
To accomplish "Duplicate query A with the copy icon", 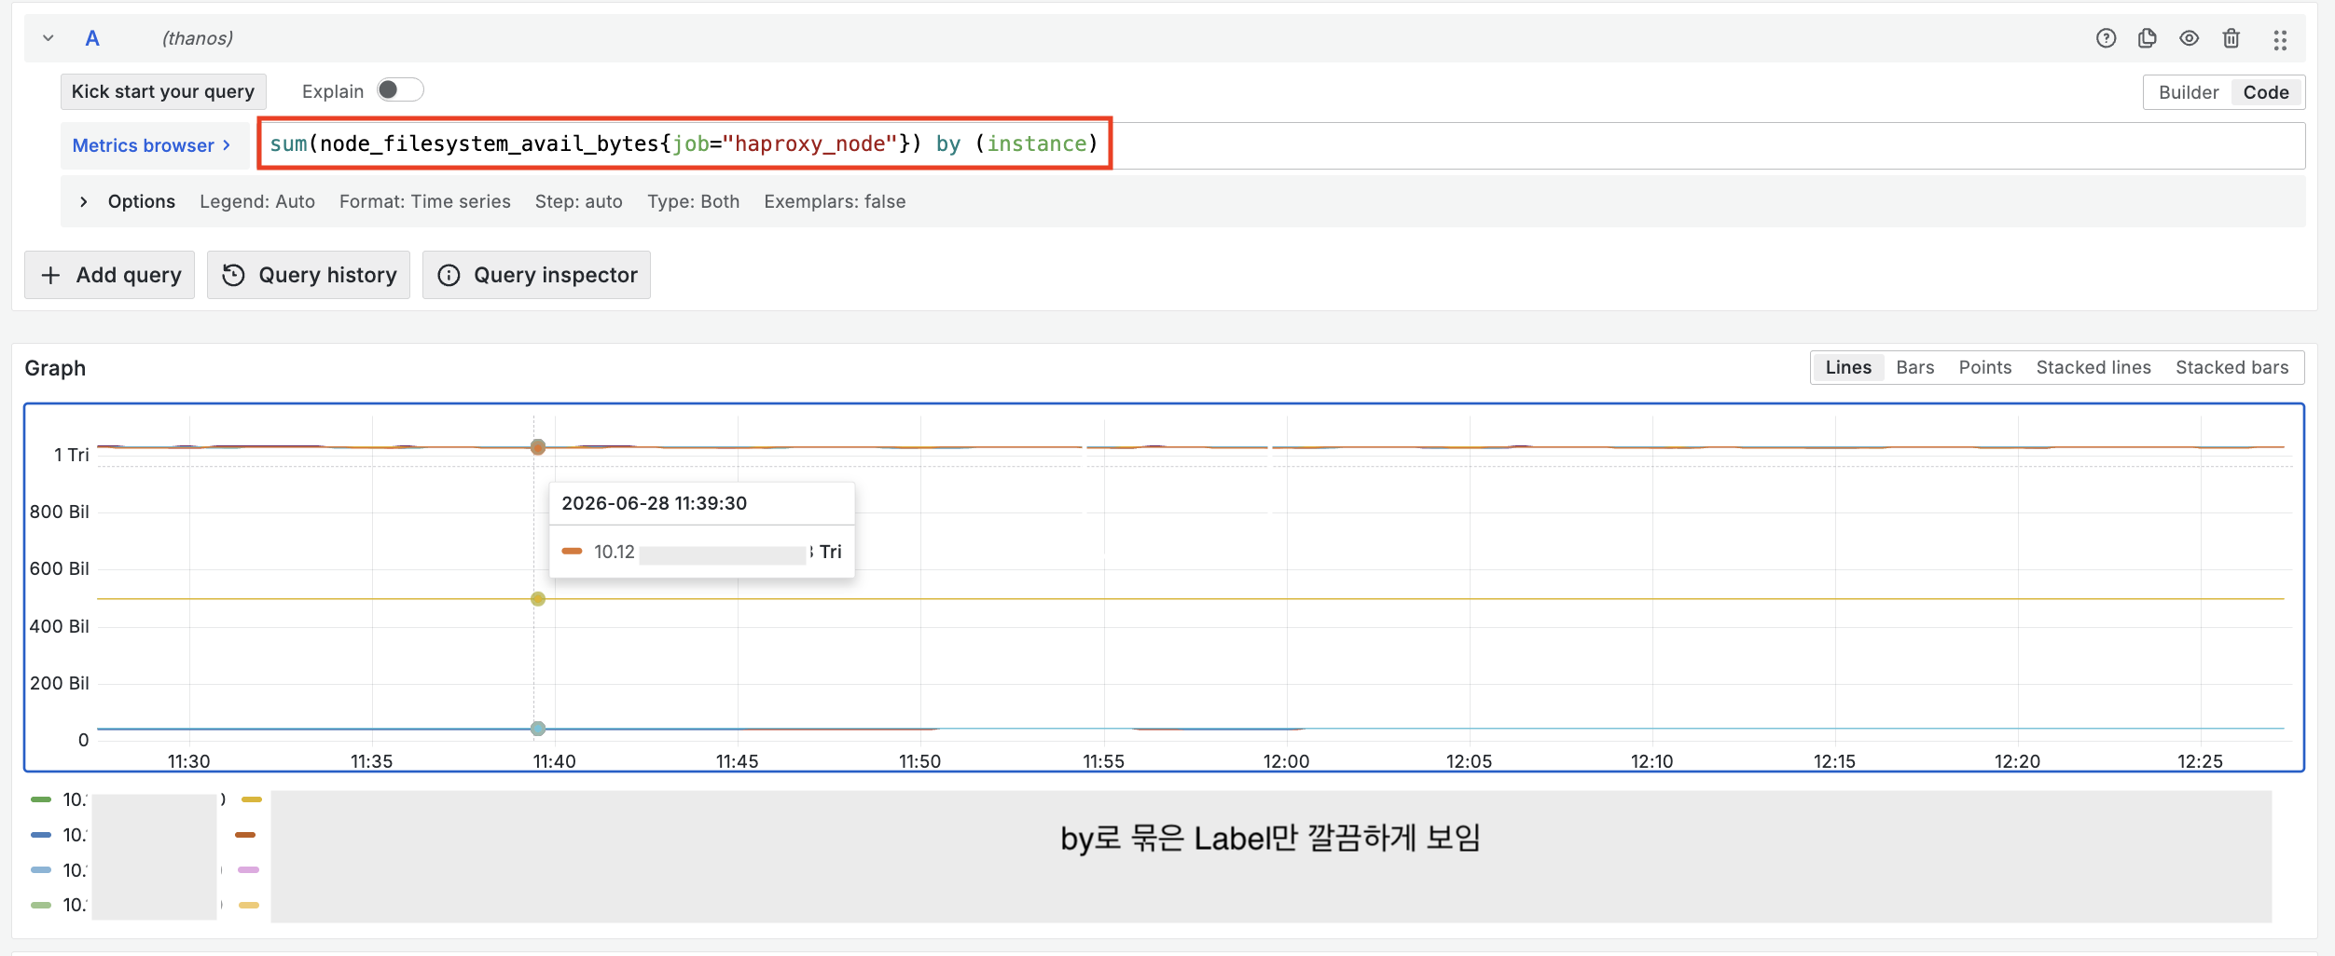I will click(2148, 38).
